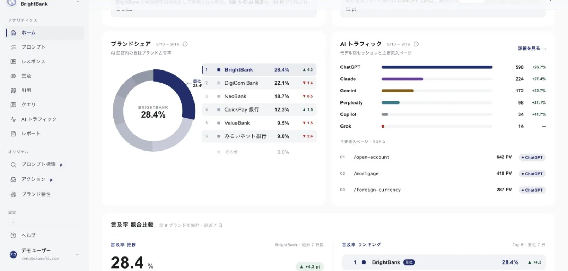
Task: Click the BrightBank logo icon
Action: pos(12,3)
